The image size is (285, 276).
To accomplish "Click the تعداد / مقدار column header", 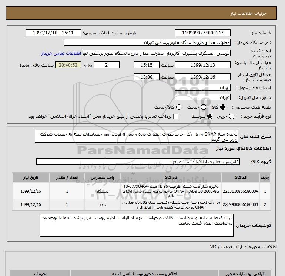I will coord(67,177).
